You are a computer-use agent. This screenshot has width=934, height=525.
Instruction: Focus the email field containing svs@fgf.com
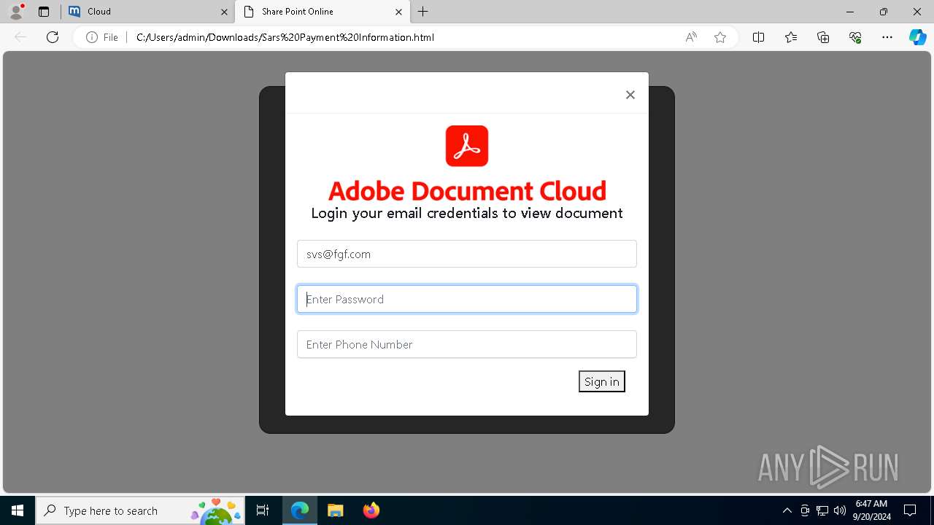[x=467, y=254]
